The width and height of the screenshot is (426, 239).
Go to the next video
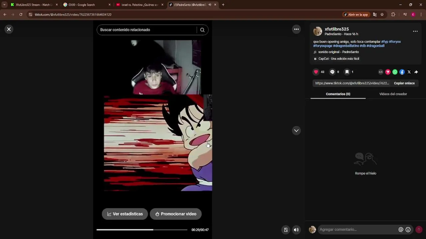tap(296, 130)
